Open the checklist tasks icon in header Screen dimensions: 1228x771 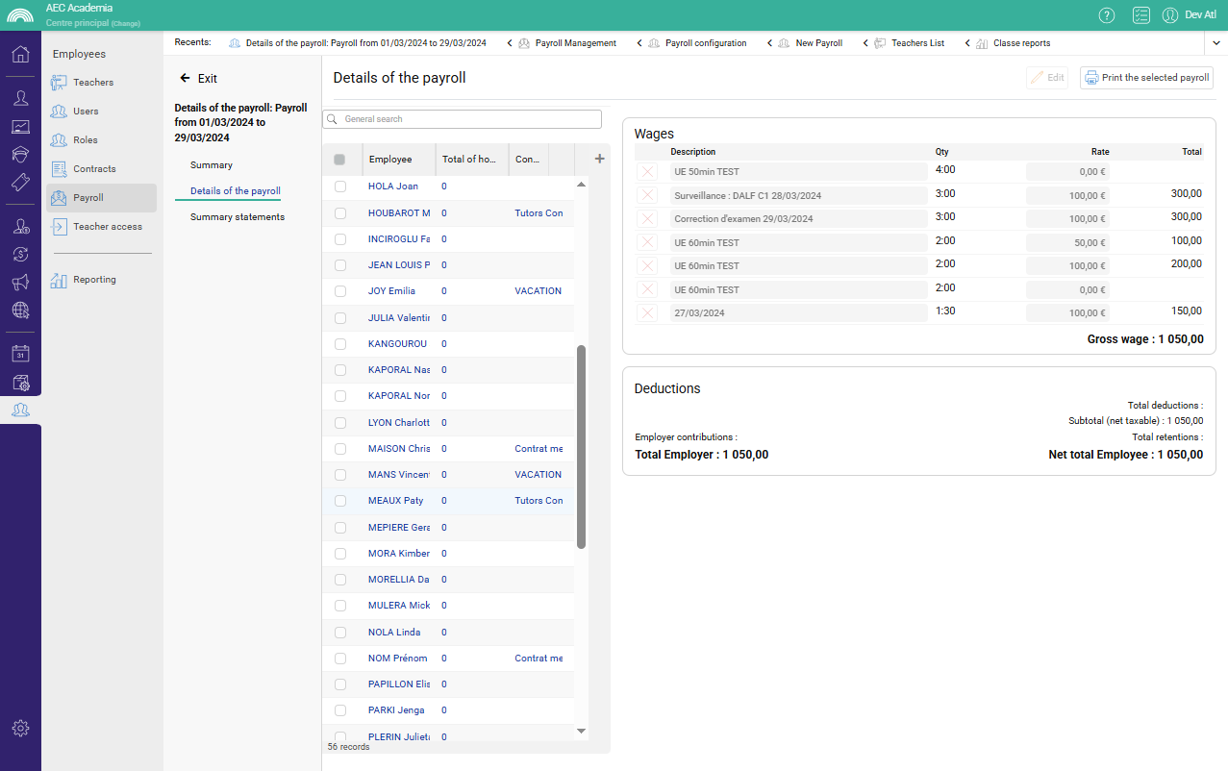pos(1140,14)
